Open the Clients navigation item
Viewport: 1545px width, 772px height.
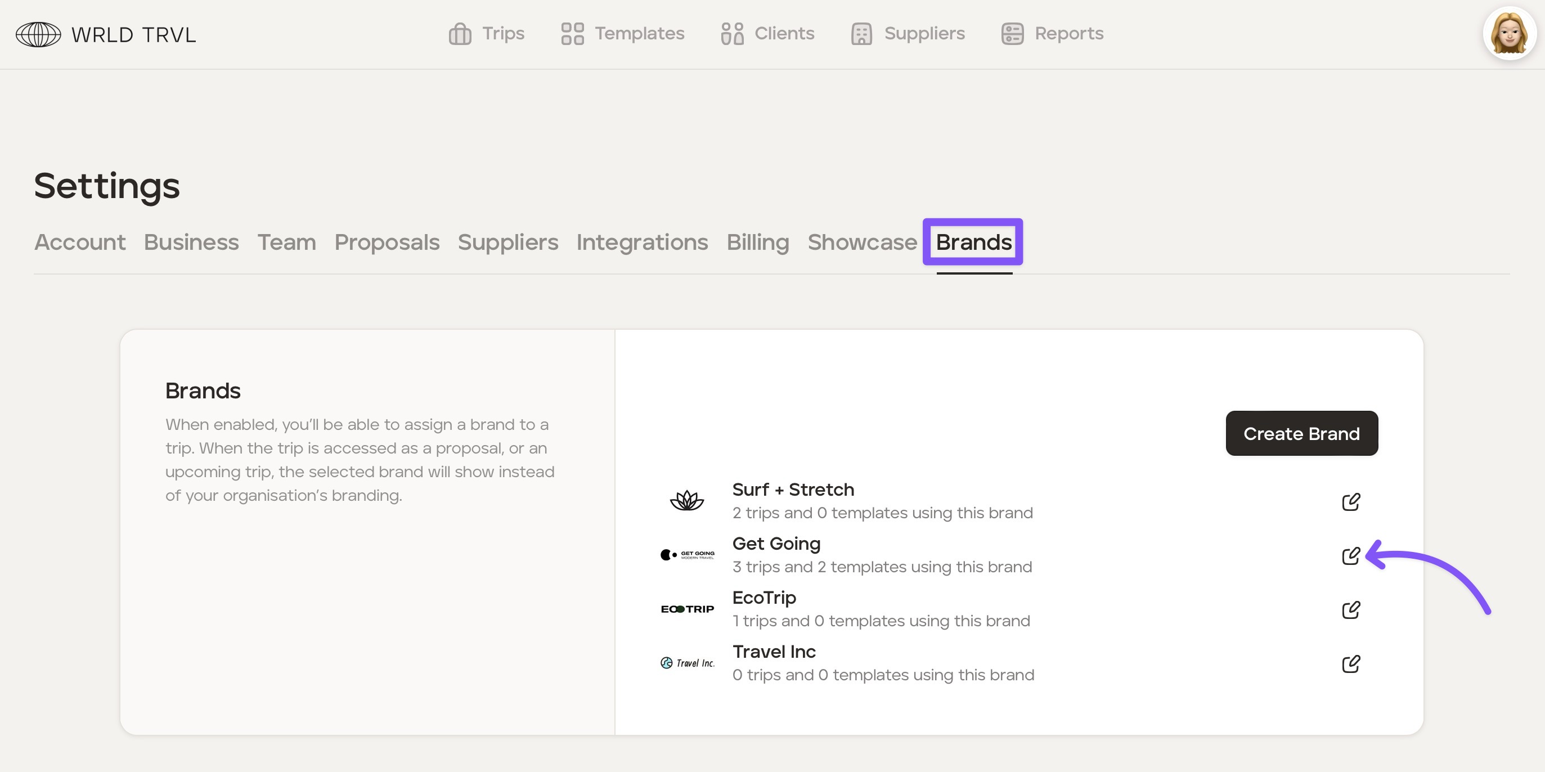[x=767, y=34]
